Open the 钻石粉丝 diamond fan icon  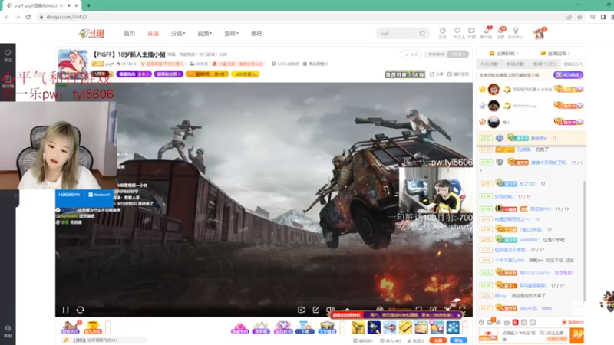click(x=282, y=327)
